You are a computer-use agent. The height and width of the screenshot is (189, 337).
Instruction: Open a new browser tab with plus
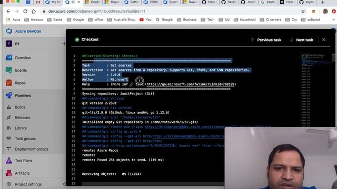[x=323, y=2]
